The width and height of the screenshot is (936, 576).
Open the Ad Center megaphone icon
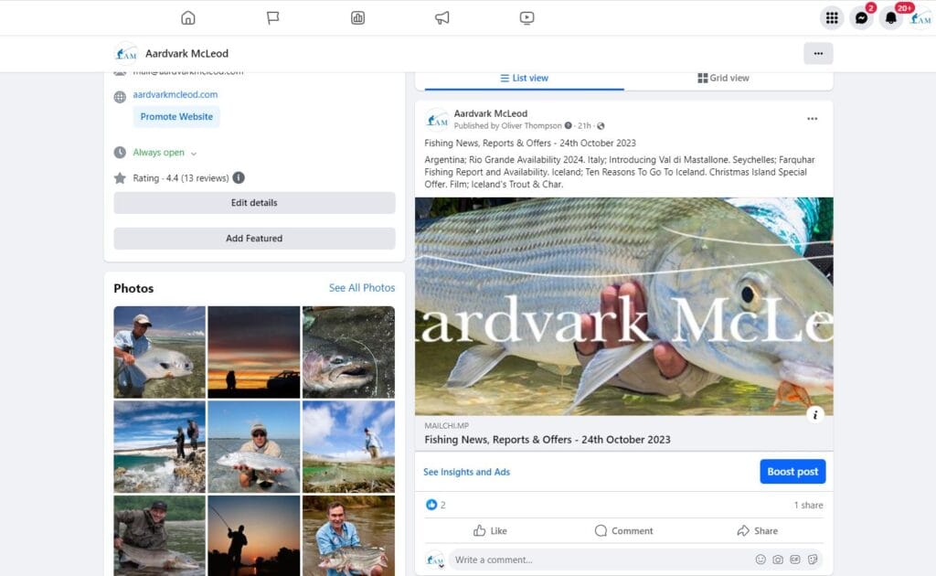click(x=442, y=18)
